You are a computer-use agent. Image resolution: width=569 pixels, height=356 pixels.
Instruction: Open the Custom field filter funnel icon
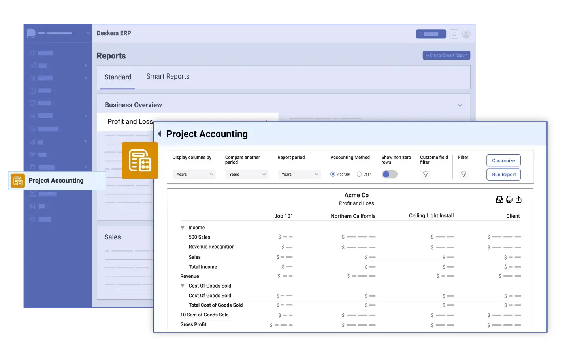pos(426,174)
